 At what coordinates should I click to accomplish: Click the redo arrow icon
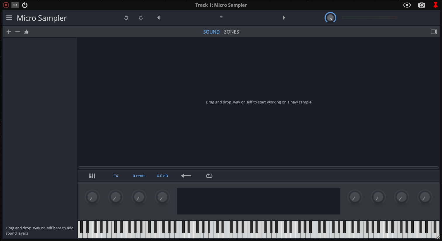pyautogui.click(x=141, y=18)
